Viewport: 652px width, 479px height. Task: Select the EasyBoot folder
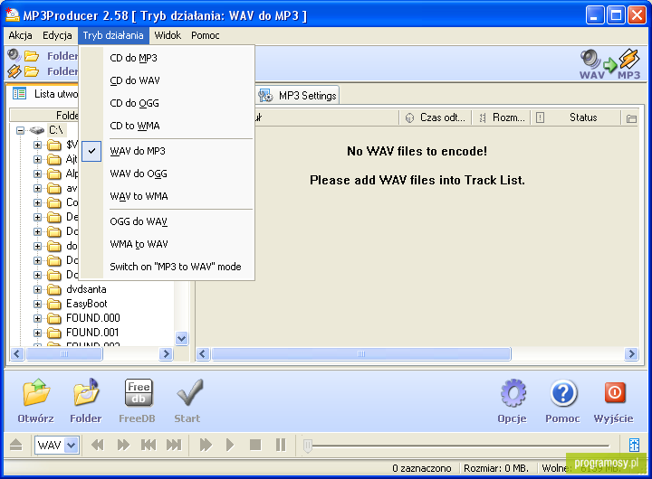(87, 304)
